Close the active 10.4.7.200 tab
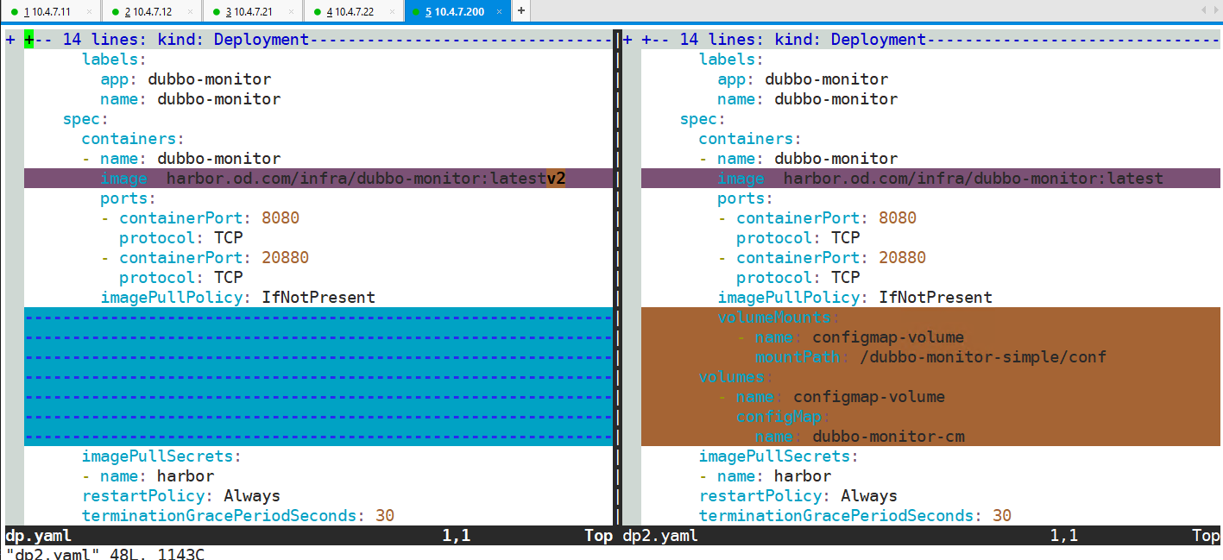Viewport: 1223px width, 560px height. pos(500,11)
